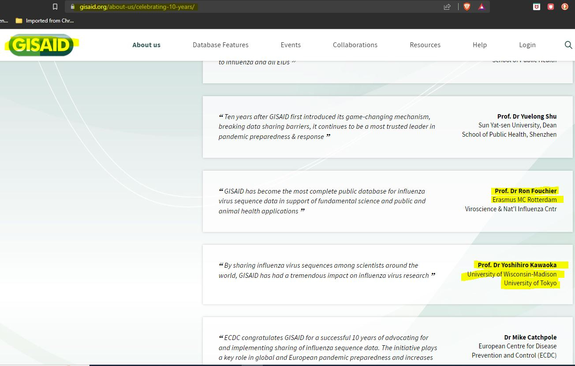Image resolution: width=575 pixels, height=366 pixels.
Task: Open the Collaborations menu
Action: pyautogui.click(x=355, y=45)
